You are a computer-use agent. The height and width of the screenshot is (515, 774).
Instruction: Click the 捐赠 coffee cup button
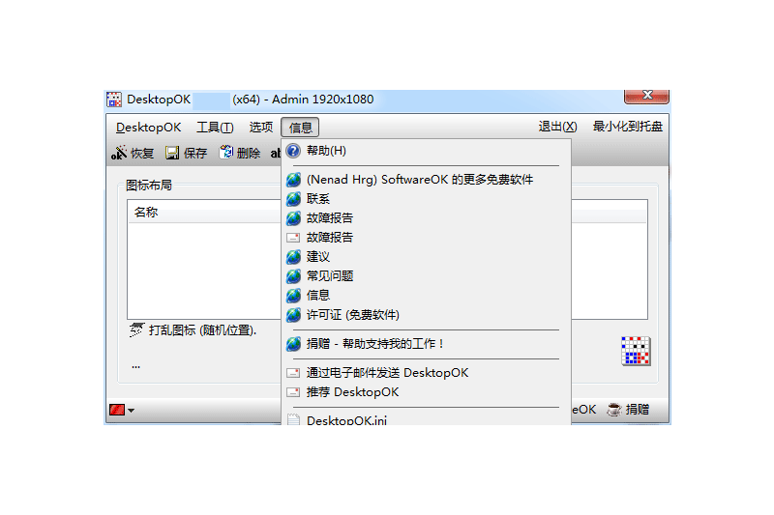pyautogui.click(x=628, y=410)
